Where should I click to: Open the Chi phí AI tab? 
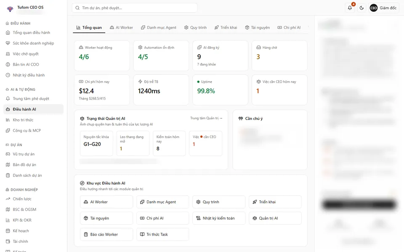tap(289, 28)
